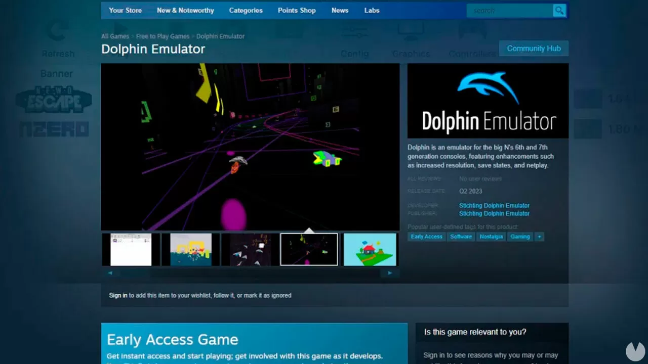Expand additional user-defined tags with plus button
This screenshot has width=648, height=364.
(x=539, y=236)
